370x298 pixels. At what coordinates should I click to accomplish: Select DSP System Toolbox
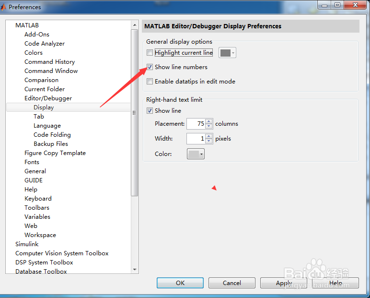point(44,262)
